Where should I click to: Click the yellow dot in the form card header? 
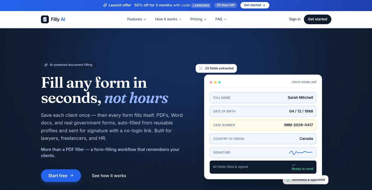[215, 82]
